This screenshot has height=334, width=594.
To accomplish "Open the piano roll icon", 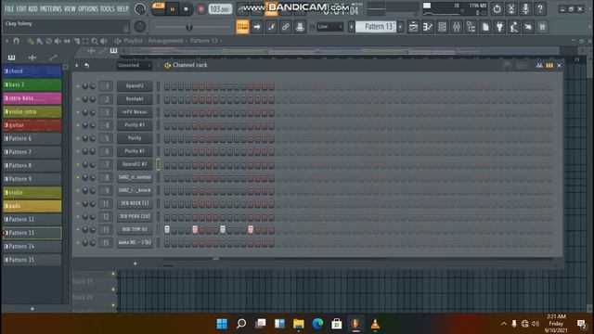I will coord(428,27).
